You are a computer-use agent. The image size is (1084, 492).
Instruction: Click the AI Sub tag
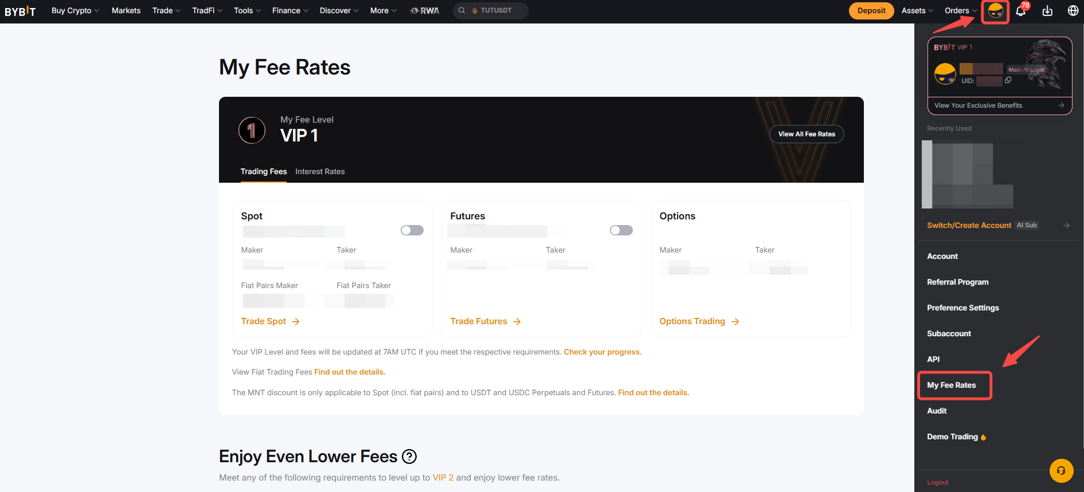pyautogui.click(x=1027, y=225)
